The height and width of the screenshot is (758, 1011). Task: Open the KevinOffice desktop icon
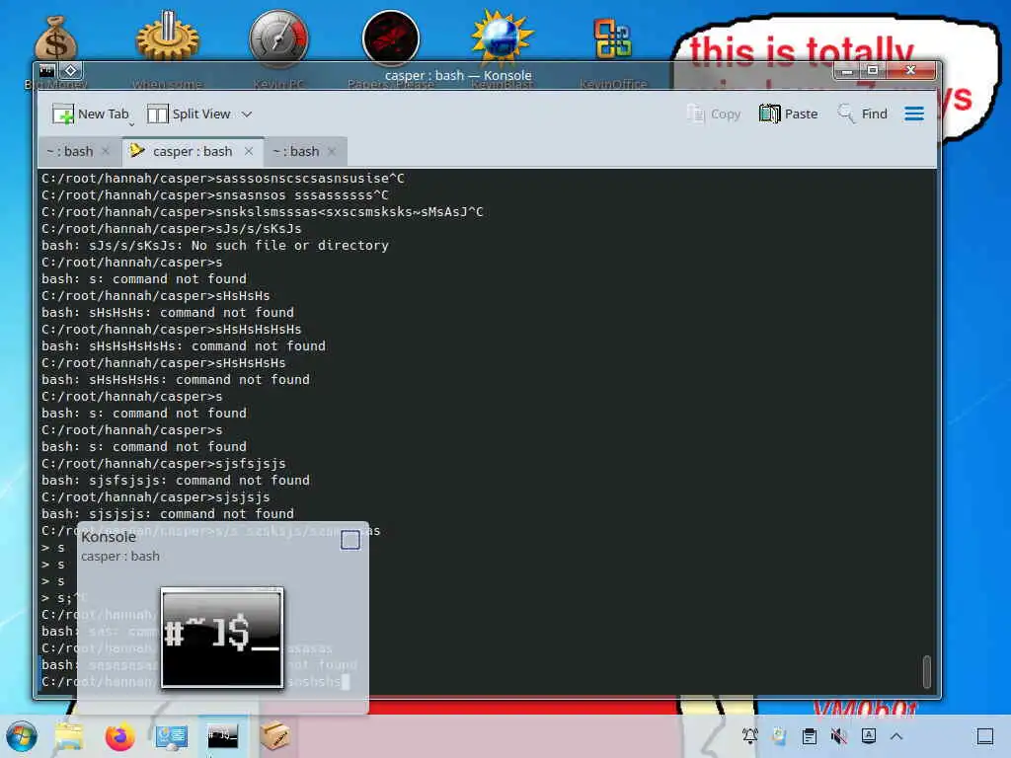coord(612,38)
